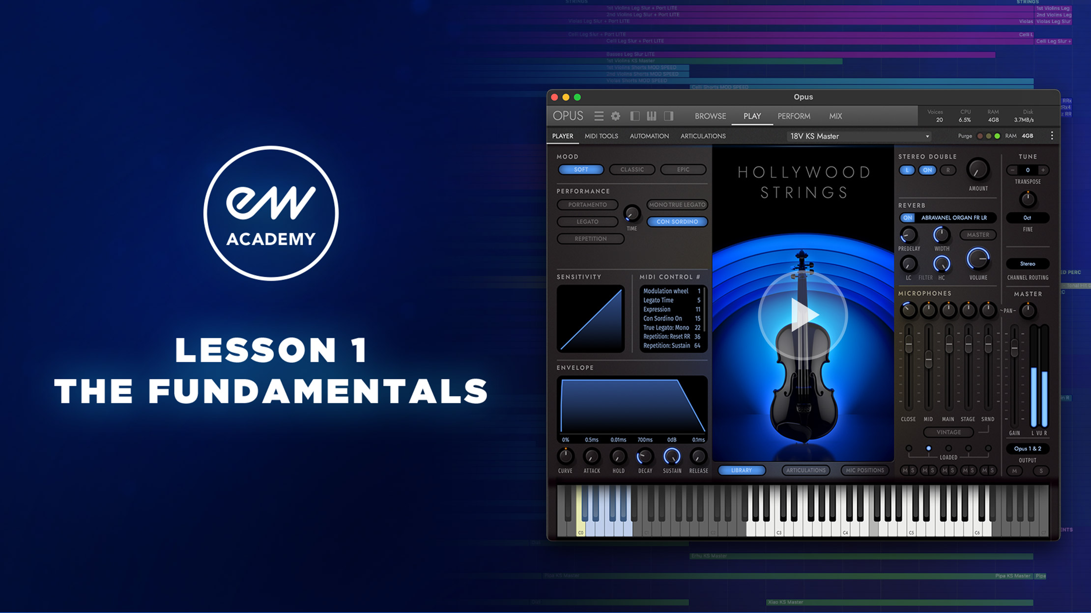
Task: Click the Opus settings gear icon
Action: [615, 116]
